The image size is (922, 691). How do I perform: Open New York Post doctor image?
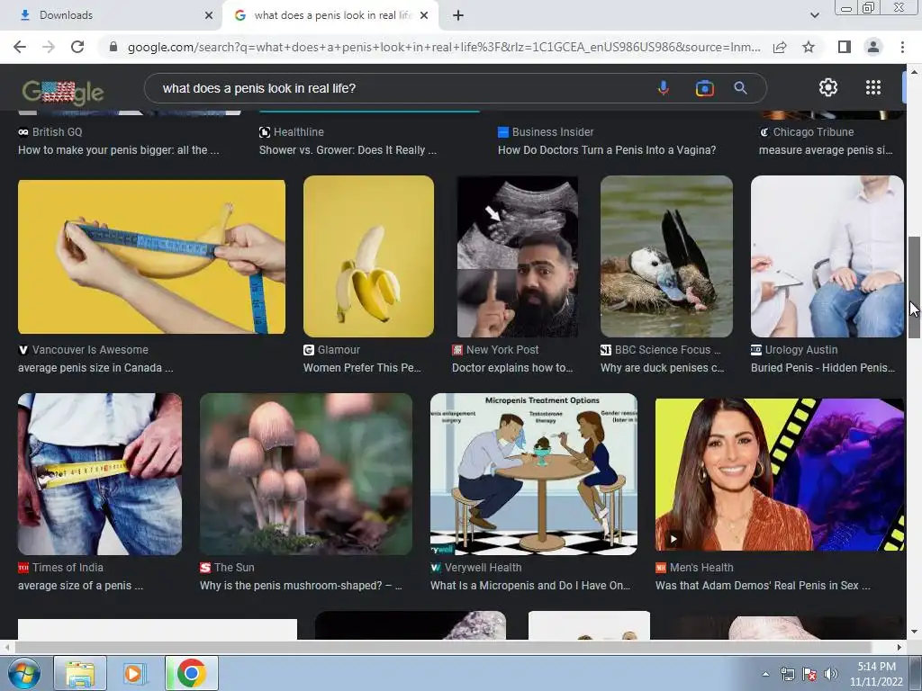pyautogui.click(x=518, y=256)
